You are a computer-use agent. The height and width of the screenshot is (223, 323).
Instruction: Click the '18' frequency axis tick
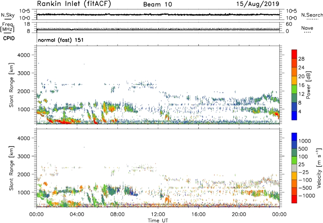(27, 24)
